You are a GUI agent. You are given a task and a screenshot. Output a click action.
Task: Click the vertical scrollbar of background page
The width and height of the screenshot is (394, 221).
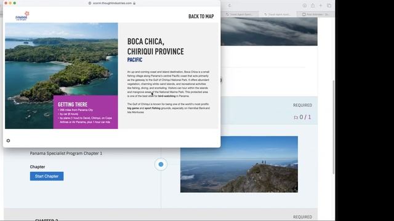point(334,127)
